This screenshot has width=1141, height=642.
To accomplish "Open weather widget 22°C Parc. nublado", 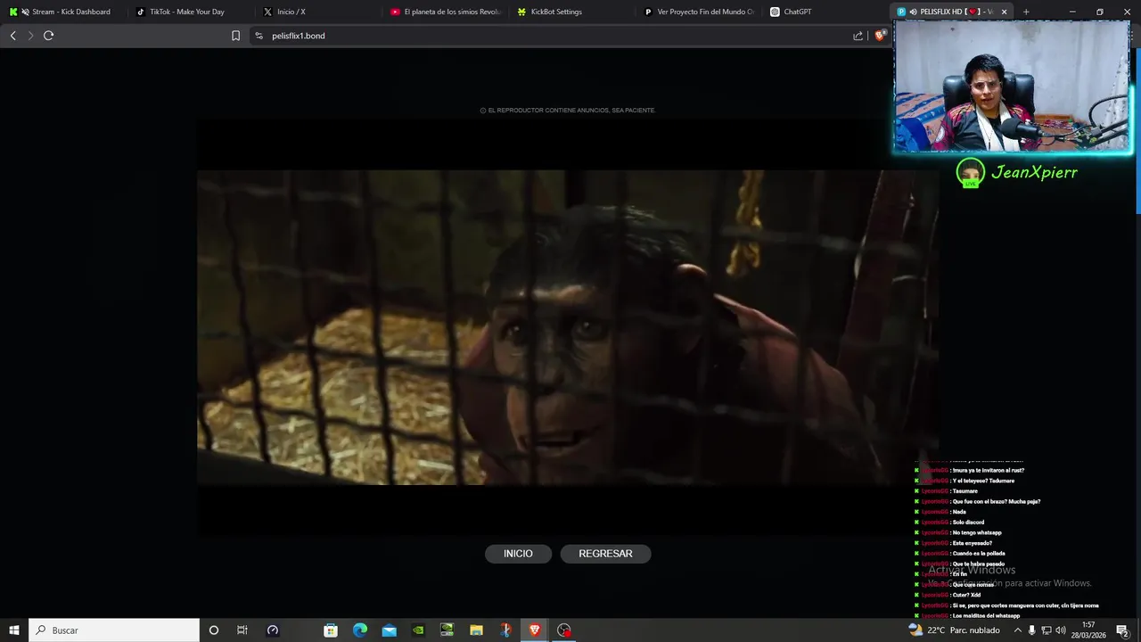I will (x=954, y=630).
